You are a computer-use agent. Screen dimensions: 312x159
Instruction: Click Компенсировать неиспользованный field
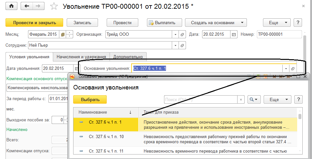(x=37, y=88)
